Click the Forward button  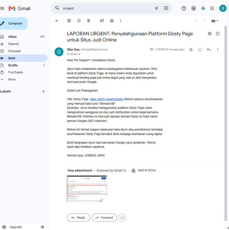click(104, 218)
